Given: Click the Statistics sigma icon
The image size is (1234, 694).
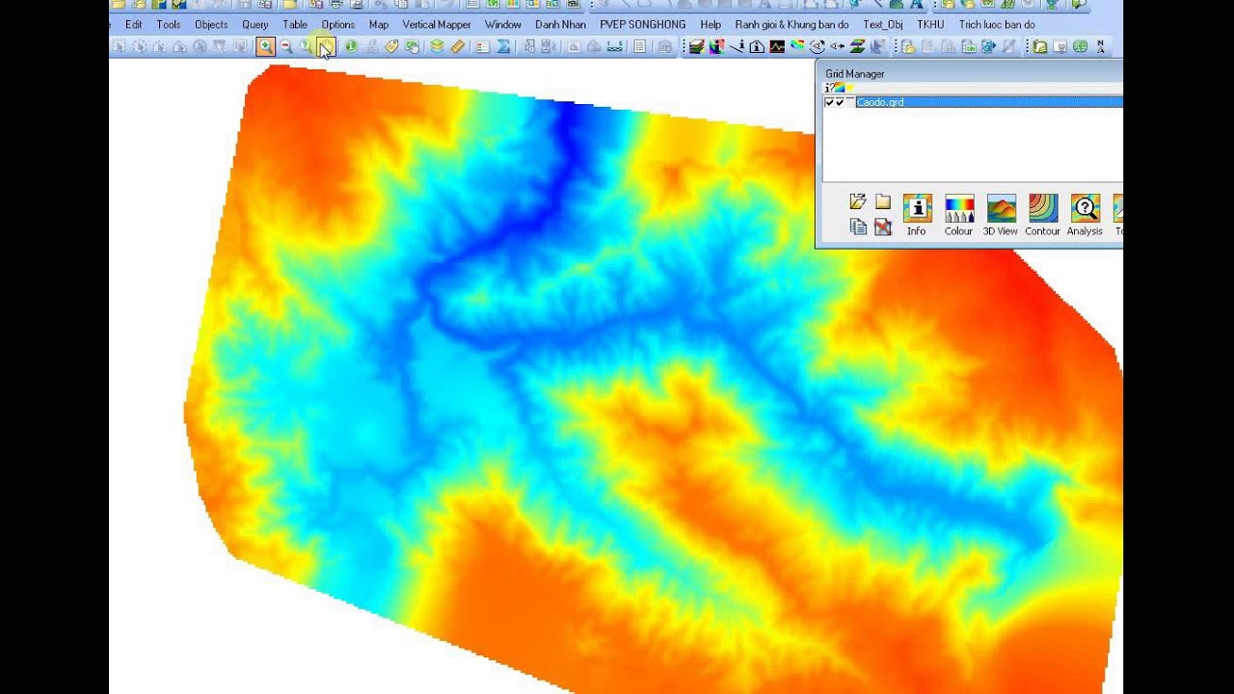Looking at the screenshot, I should (503, 46).
